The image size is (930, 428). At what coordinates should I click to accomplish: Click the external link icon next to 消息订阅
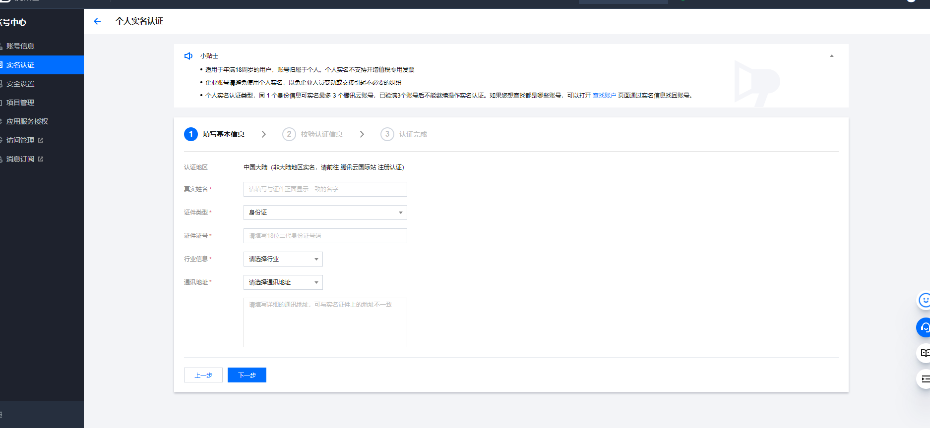click(41, 159)
